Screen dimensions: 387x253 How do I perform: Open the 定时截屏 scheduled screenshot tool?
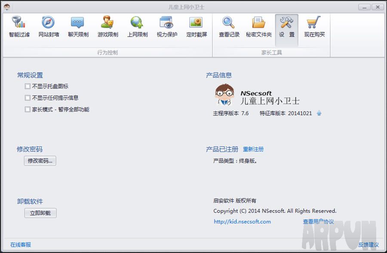pos(197,27)
